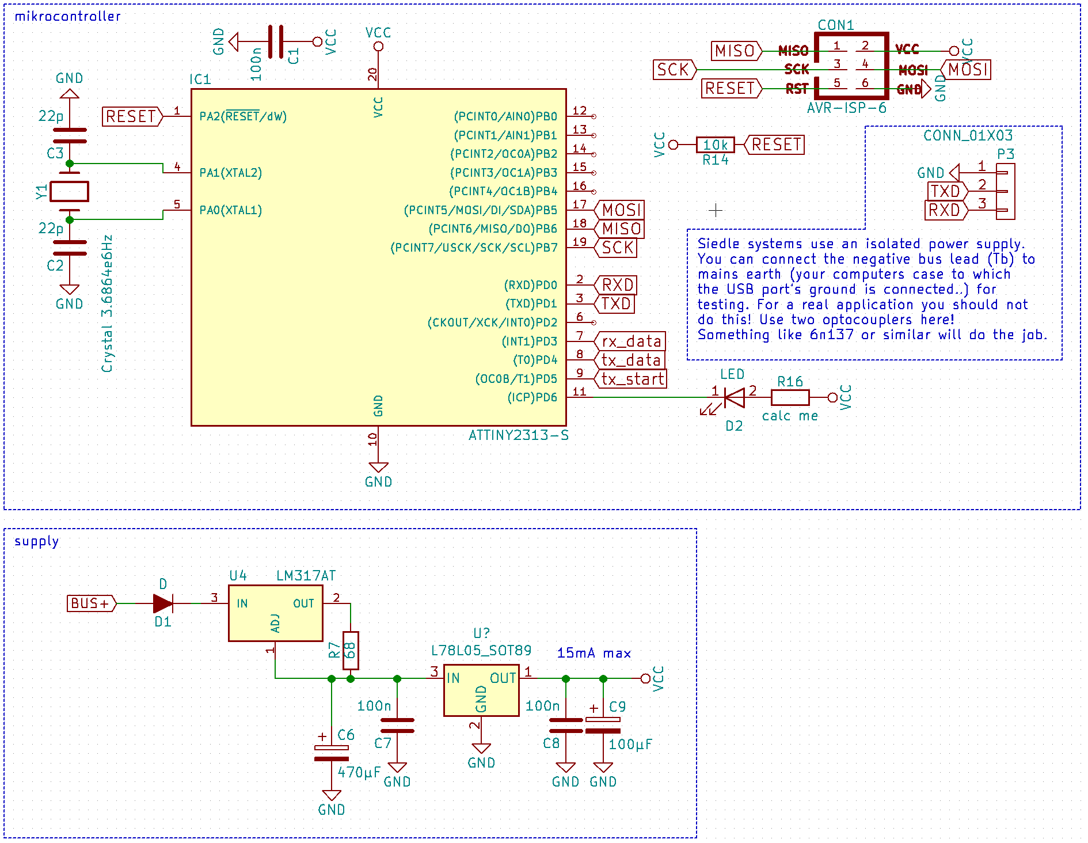Click the 'ATTINY2313-S' part name text
Viewport: 1088px width, 843px height.
pos(518,435)
